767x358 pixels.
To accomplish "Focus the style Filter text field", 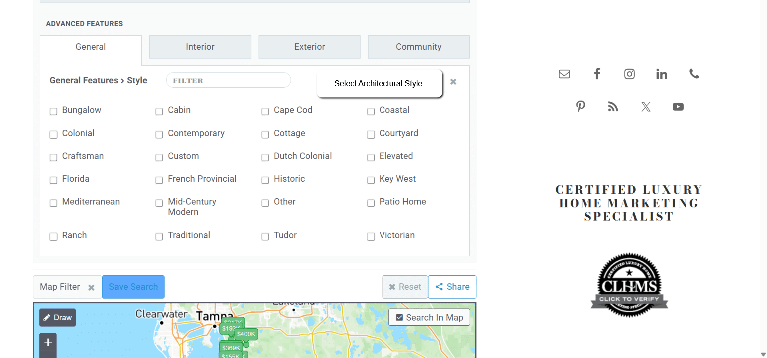I will coord(228,80).
